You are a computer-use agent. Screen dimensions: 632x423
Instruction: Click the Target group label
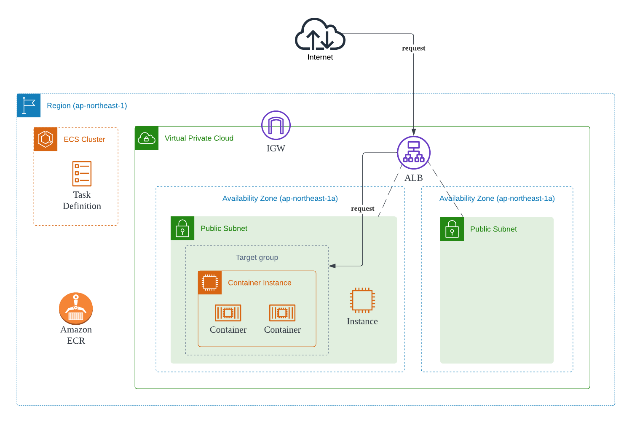pyautogui.click(x=257, y=257)
